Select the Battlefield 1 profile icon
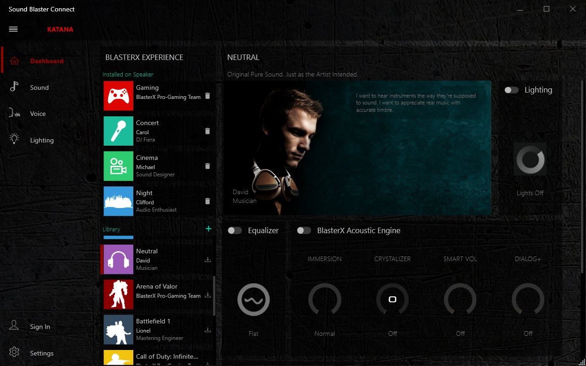This screenshot has width=586, height=366. (x=118, y=329)
